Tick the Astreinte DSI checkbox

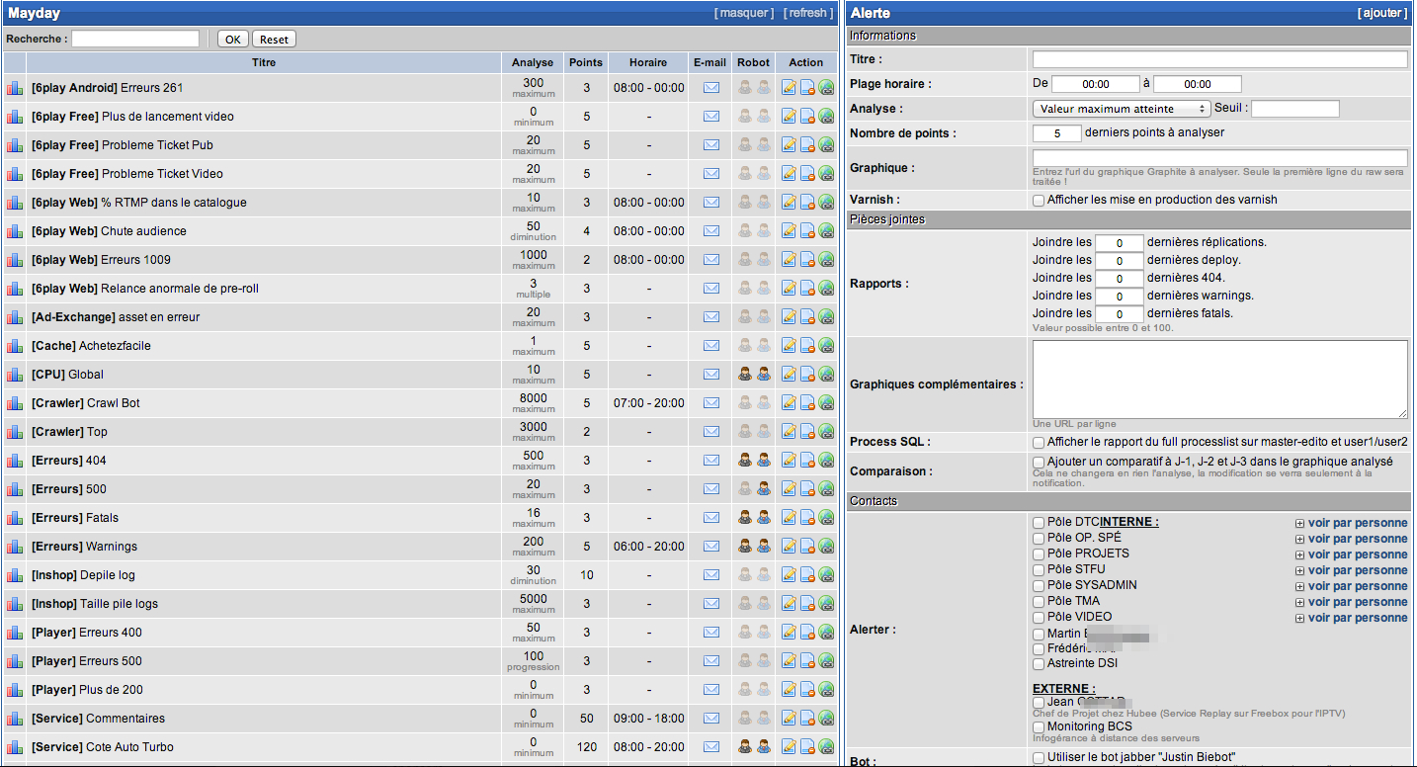pos(1039,664)
